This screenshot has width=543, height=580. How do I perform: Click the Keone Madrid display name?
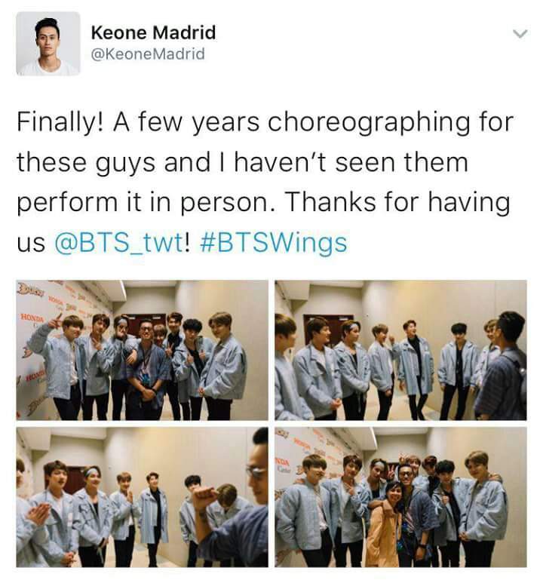154,32
